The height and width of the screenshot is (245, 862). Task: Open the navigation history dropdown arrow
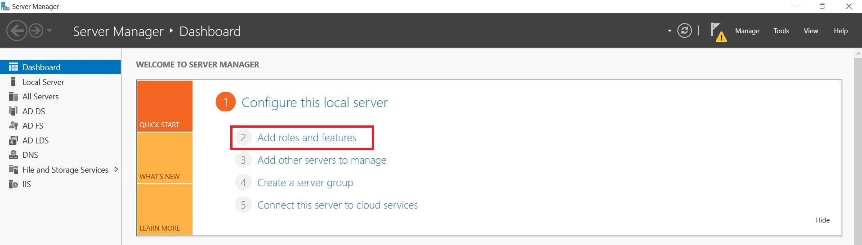click(x=49, y=31)
